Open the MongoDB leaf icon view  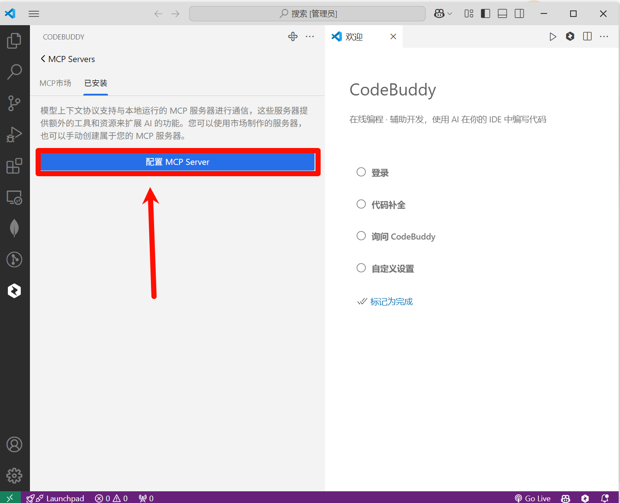pyautogui.click(x=14, y=228)
